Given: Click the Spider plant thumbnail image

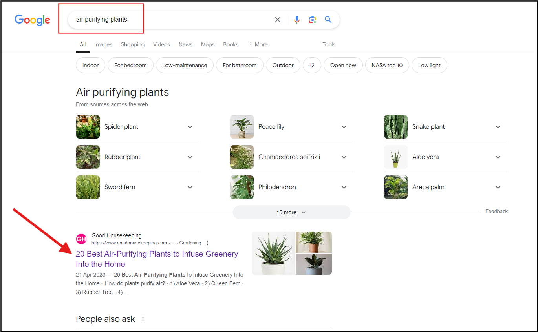Looking at the screenshot, I should tap(88, 127).
